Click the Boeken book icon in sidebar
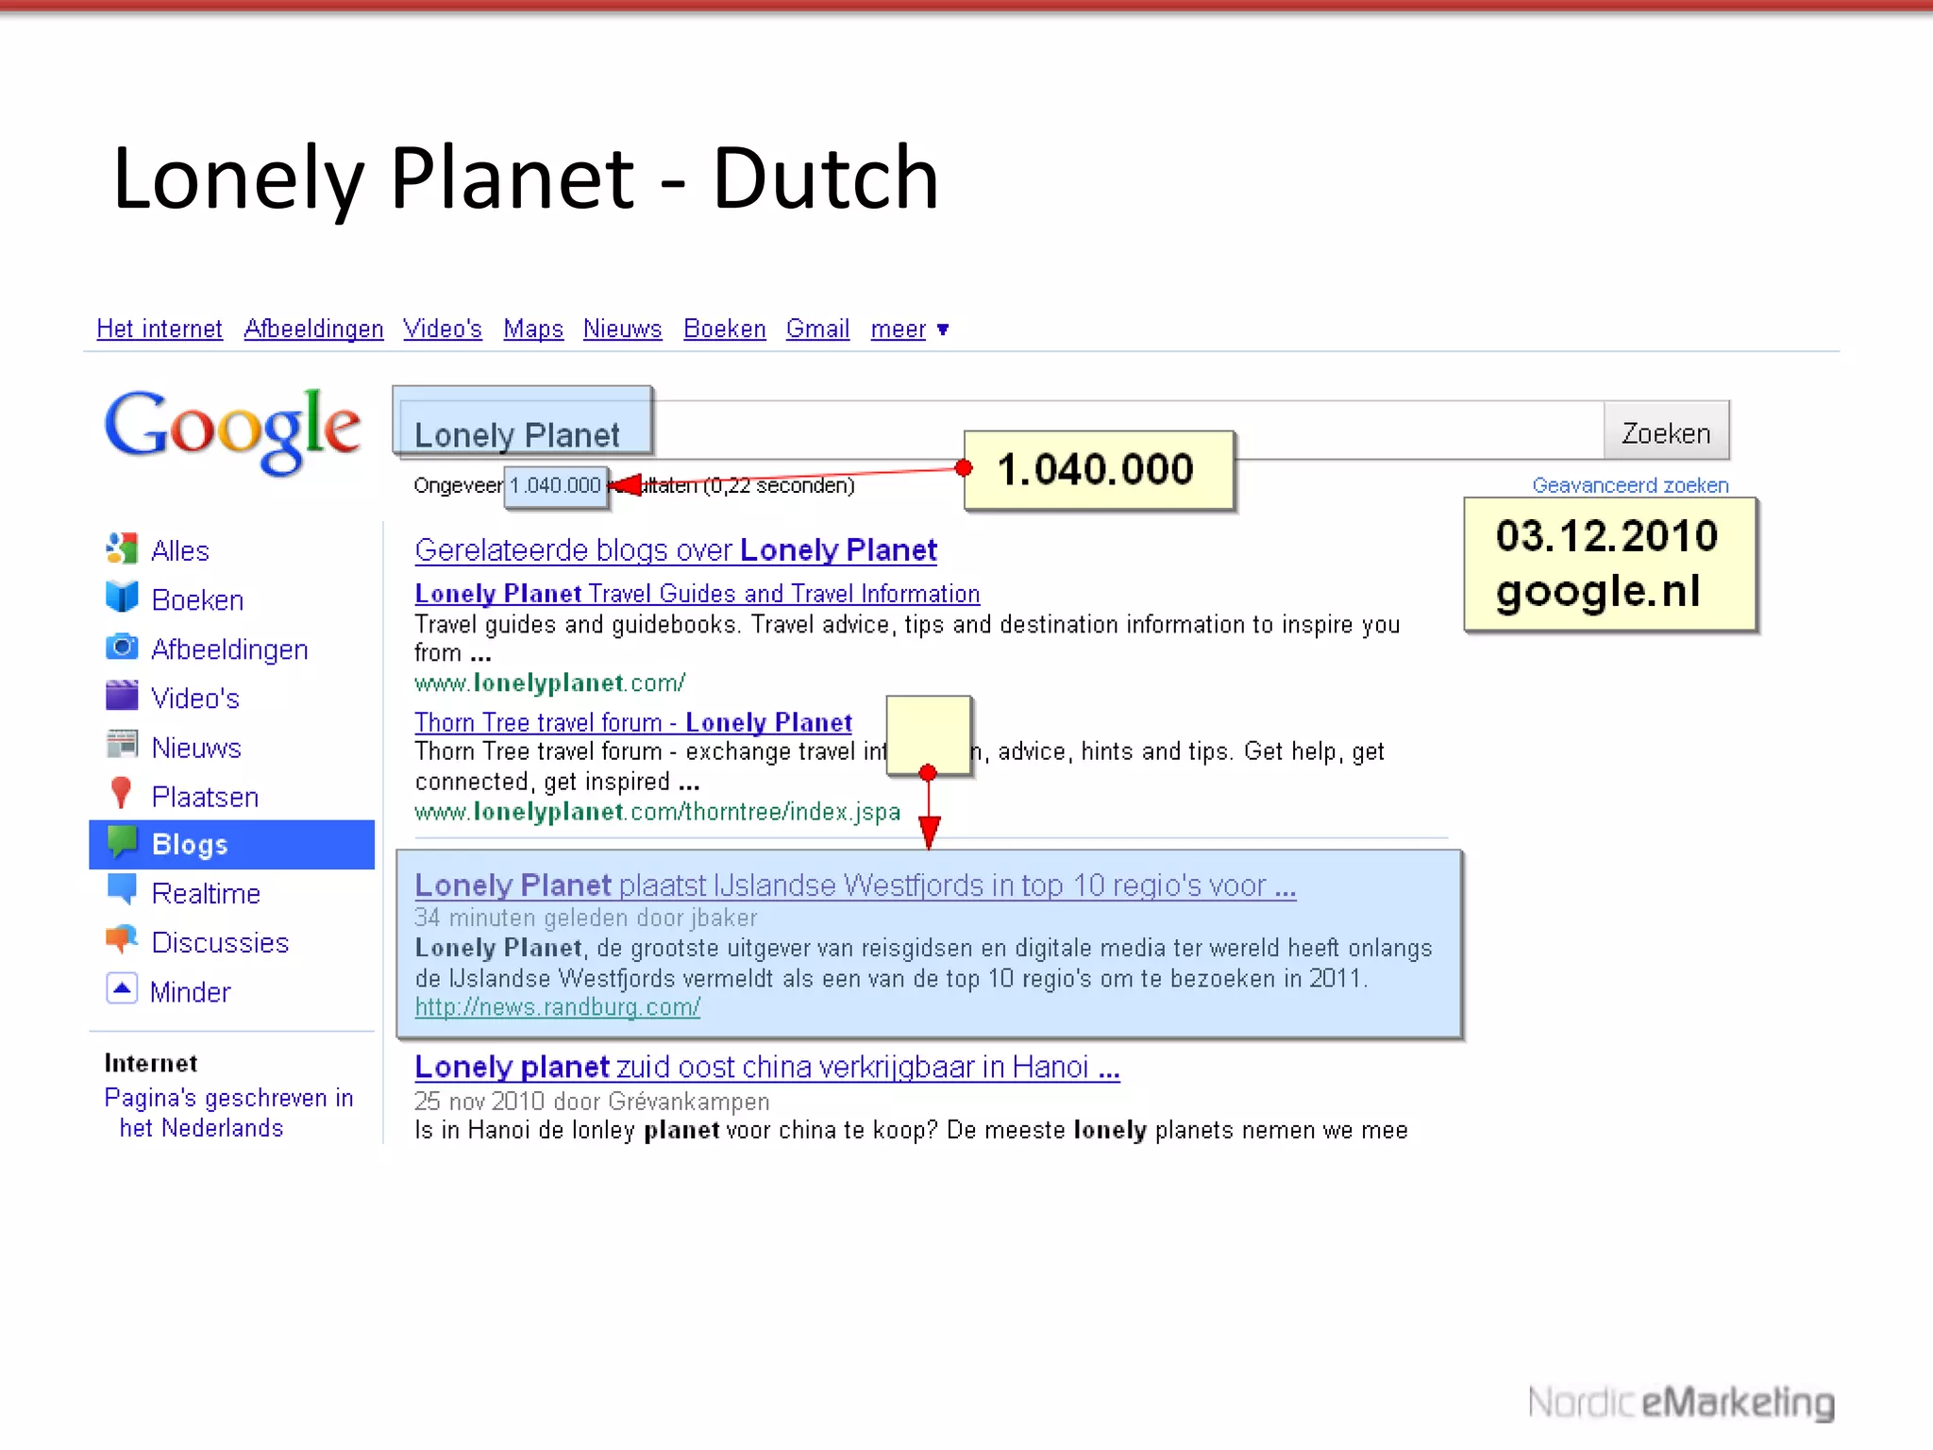Image resolution: width=1933 pixels, height=1450 pixels. 122,598
